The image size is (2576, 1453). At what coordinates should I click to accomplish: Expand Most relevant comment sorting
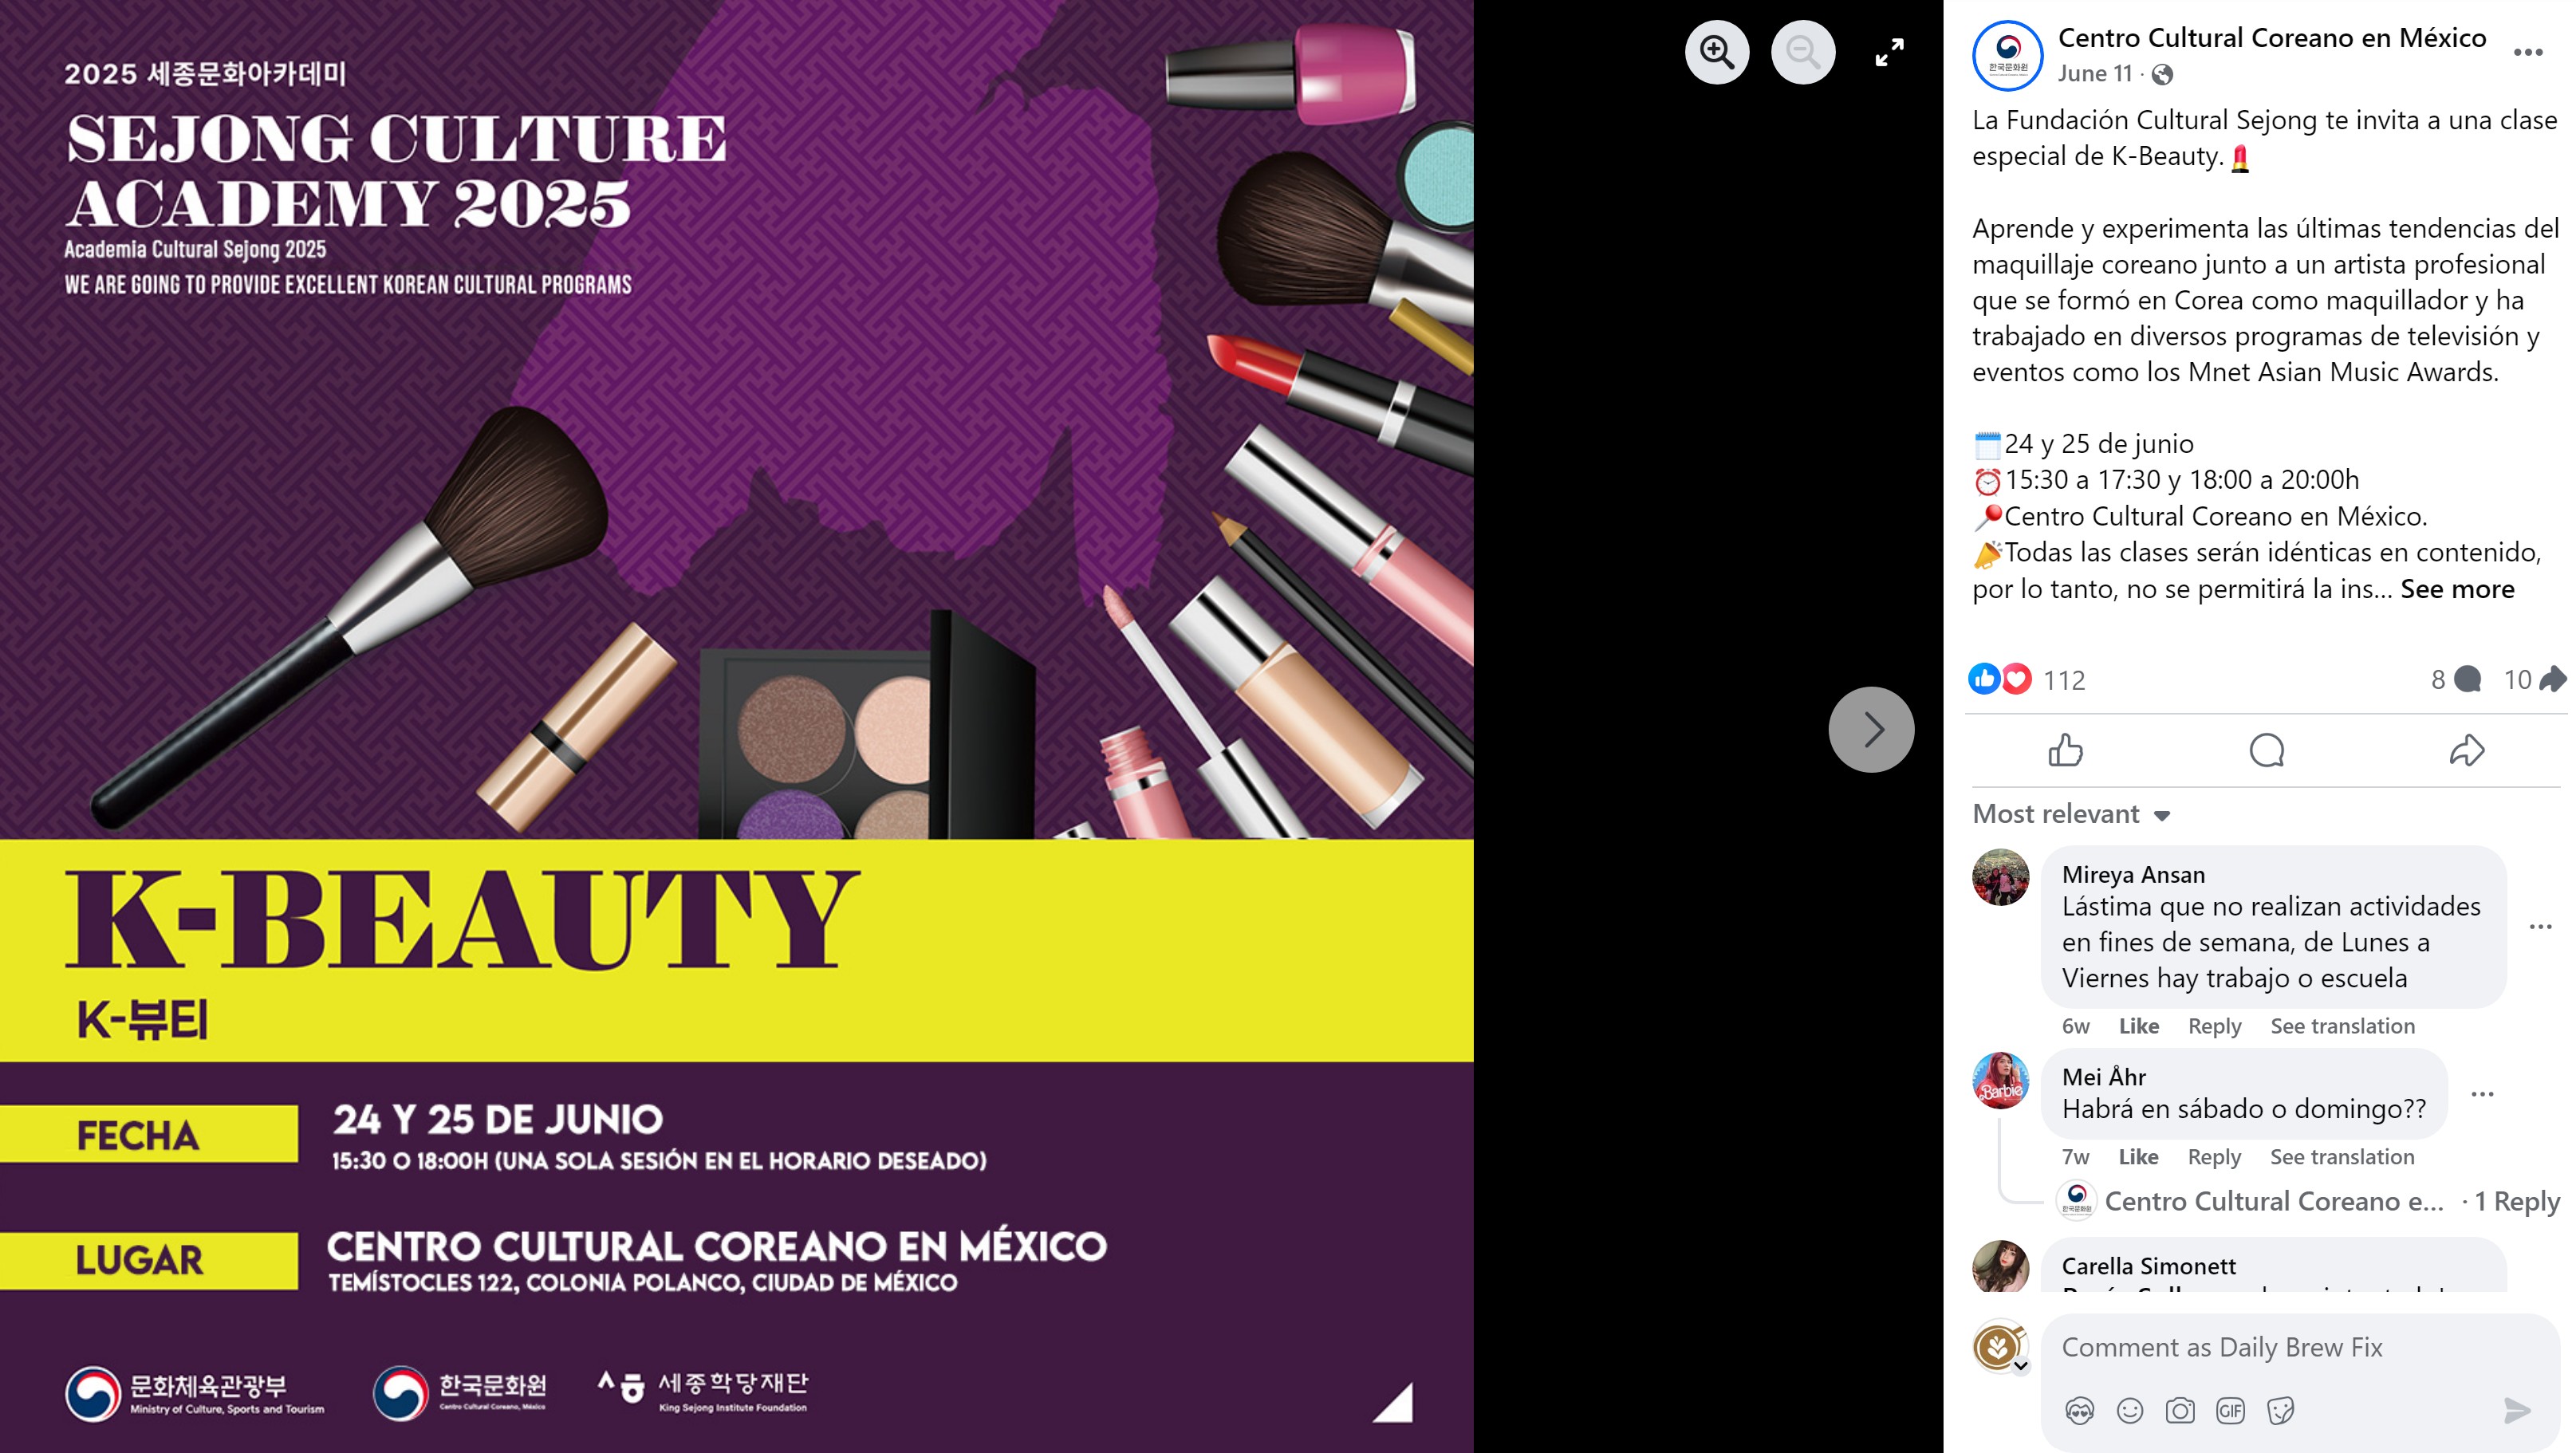coord(2071,814)
